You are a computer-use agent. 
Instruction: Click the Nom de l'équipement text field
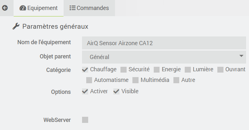164,43
